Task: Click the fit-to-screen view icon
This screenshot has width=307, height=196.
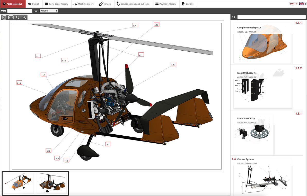Action: [x=4, y=17]
